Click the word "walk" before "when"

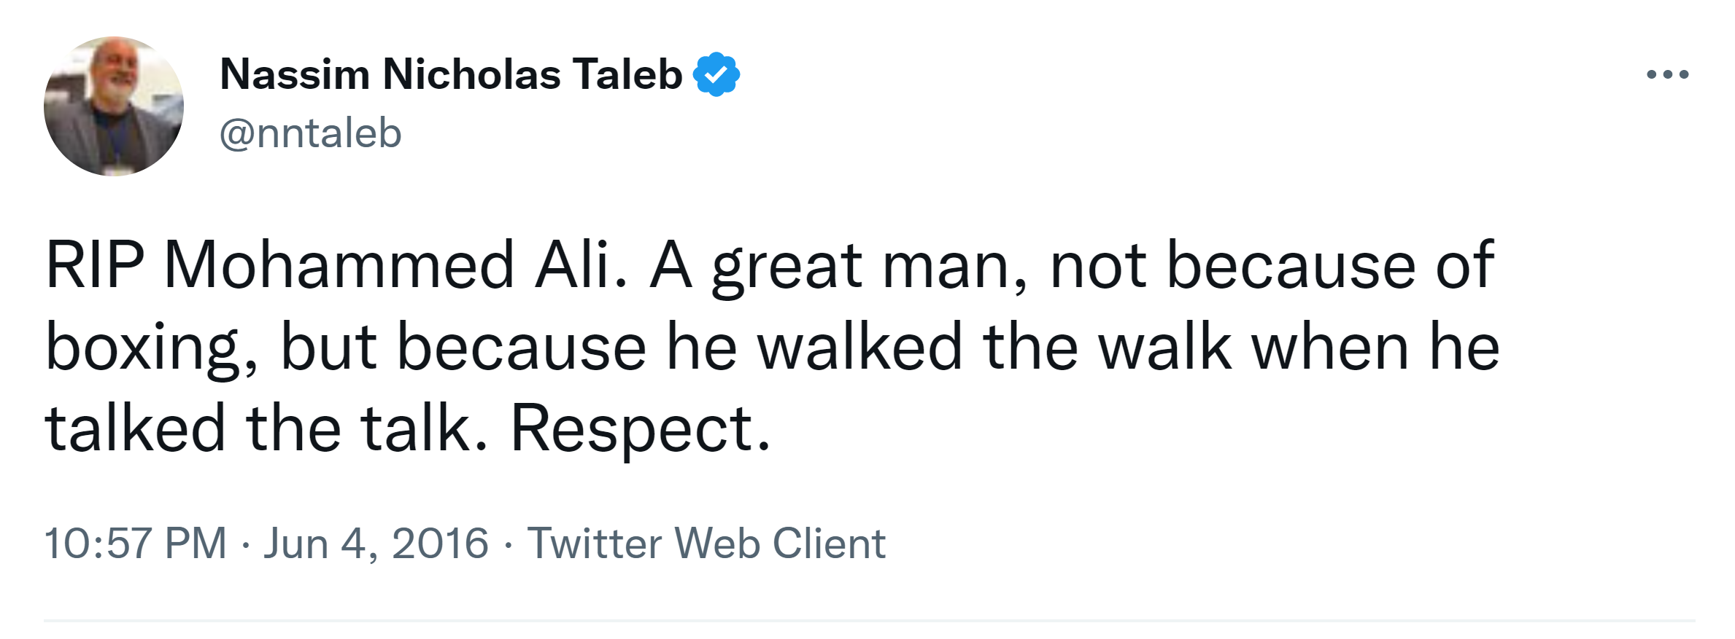click(1164, 348)
